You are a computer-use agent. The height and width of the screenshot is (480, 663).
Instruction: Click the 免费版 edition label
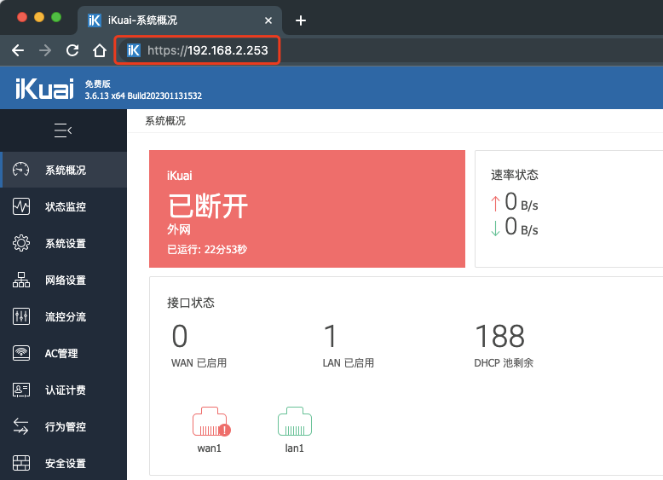(98, 84)
